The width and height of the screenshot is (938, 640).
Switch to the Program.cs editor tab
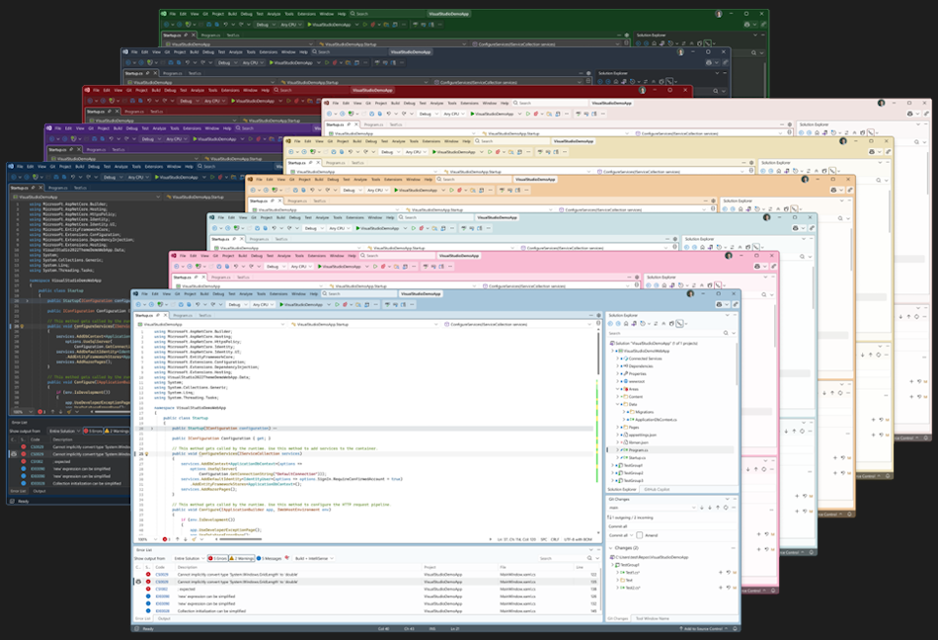point(184,316)
